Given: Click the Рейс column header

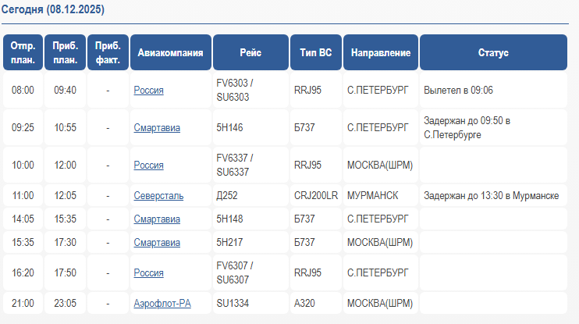Looking at the screenshot, I should tap(250, 53).
